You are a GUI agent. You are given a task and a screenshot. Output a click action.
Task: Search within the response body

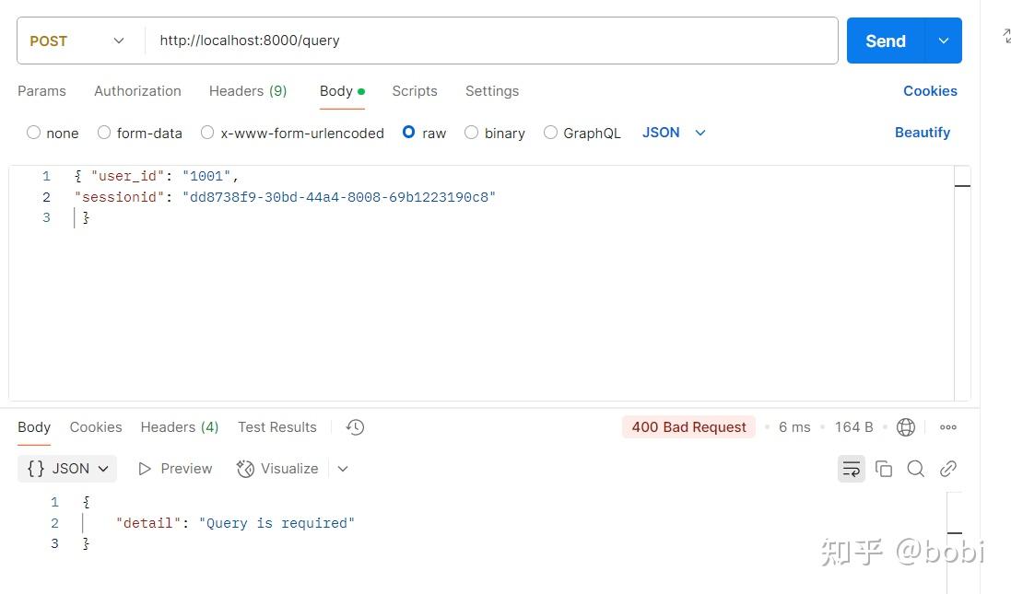coord(915,469)
